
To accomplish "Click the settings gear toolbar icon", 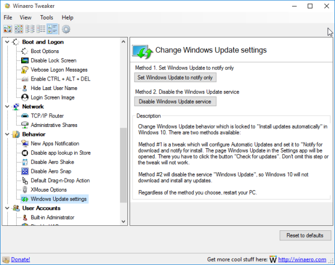I will [x=66, y=29].
